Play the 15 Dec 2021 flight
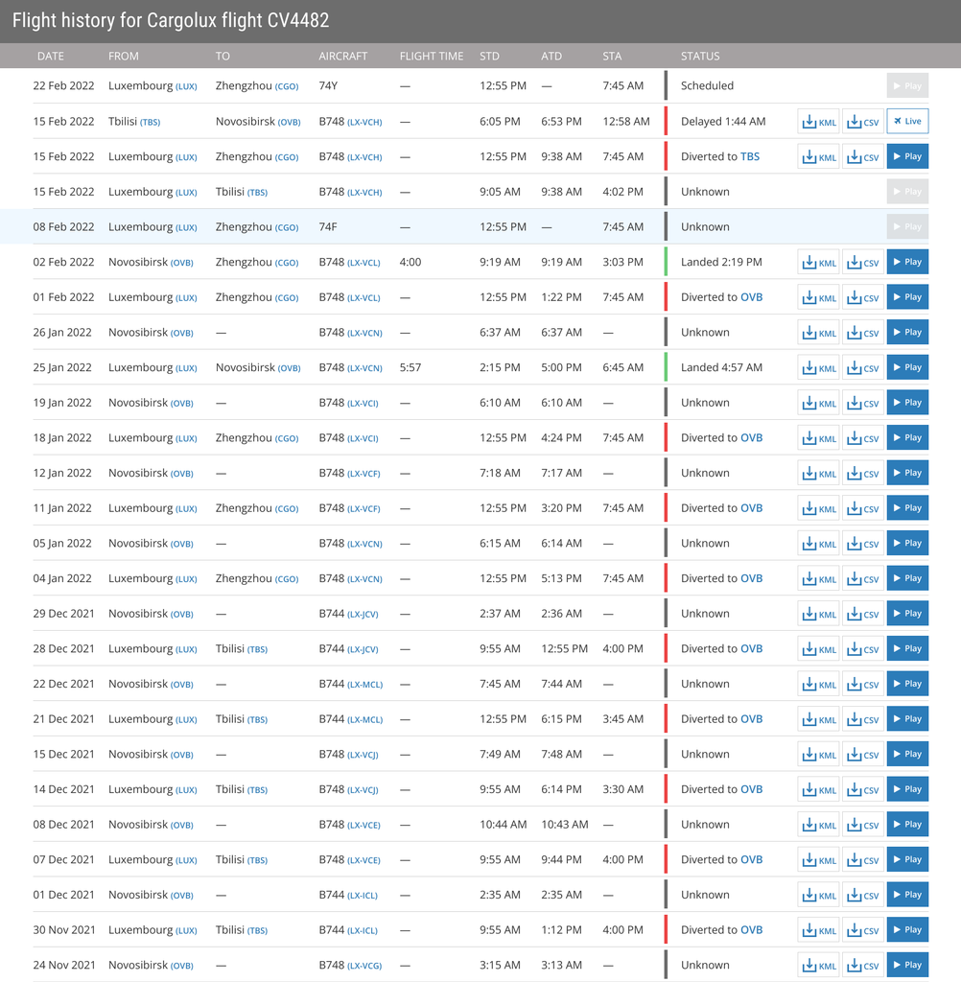This screenshot has height=982, width=961. 907,754
